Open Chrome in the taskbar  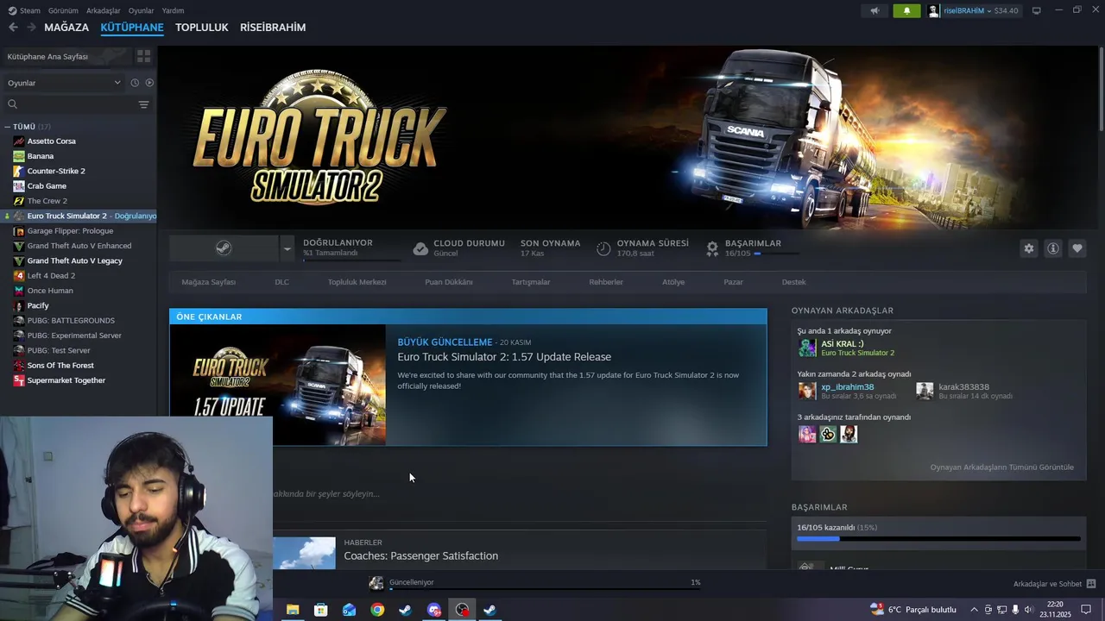click(x=377, y=610)
